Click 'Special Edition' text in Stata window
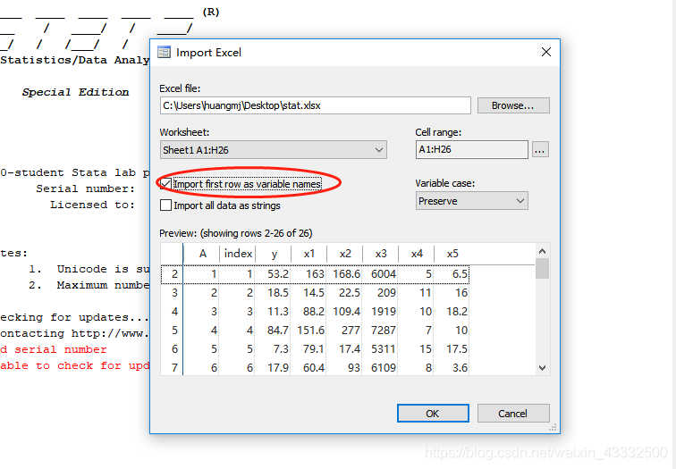676x469 pixels. [x=75, y=92]
